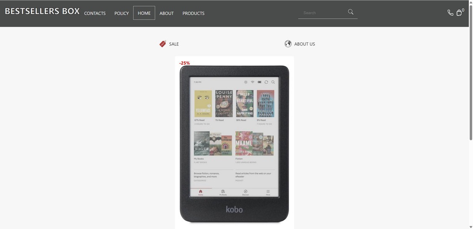Focus the Search input field
Screen dimensions: 473x229
click(323, 13)
